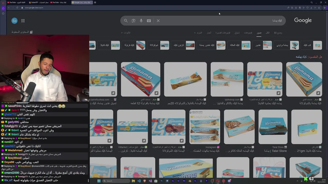This screenshot has height=184, width=328.
Task: Switch to صور images tab
Action: coord(259,33)
